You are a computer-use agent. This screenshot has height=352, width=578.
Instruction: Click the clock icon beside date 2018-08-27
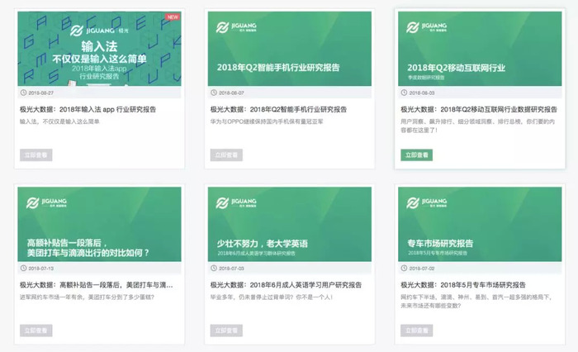tap(23, 93)
